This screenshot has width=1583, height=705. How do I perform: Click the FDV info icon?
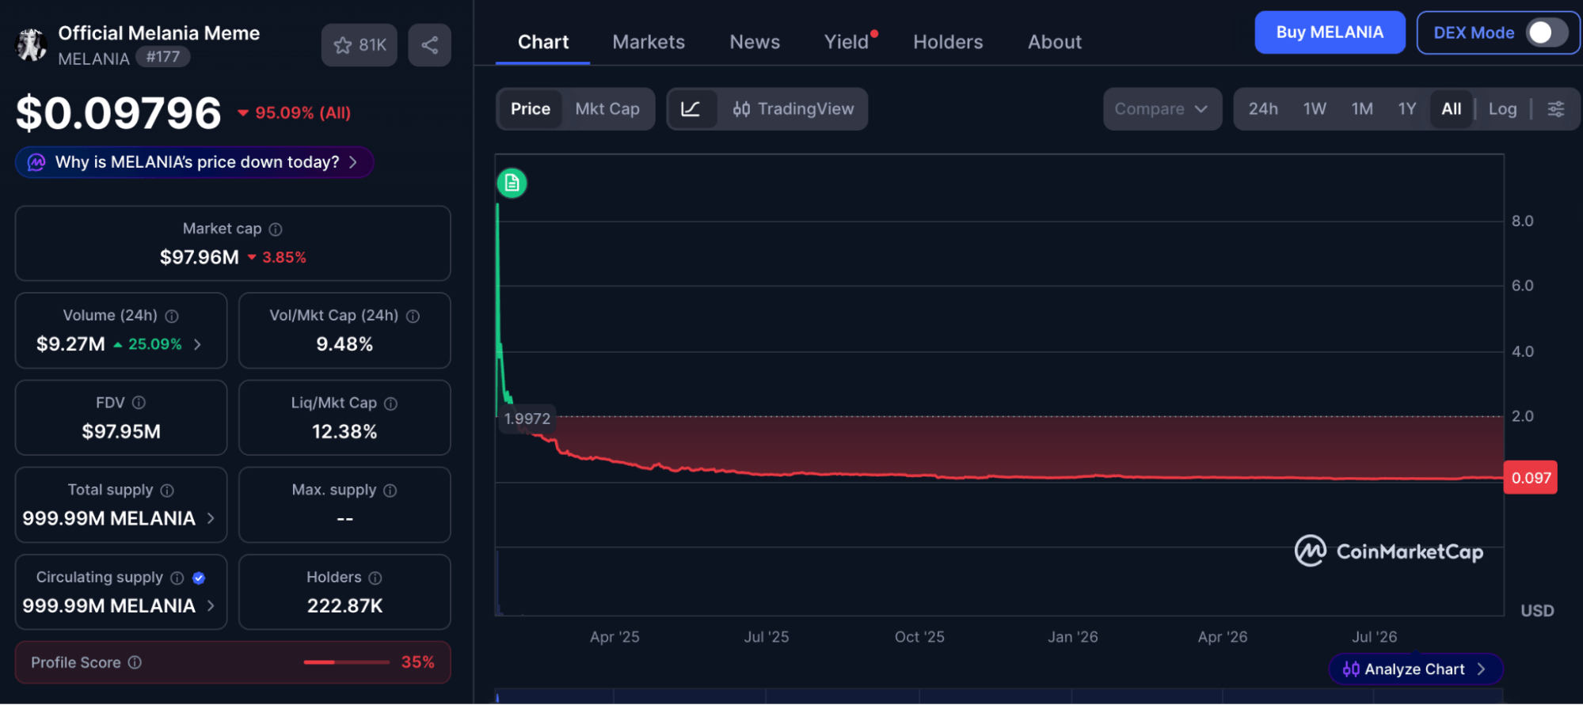[139, 403]
